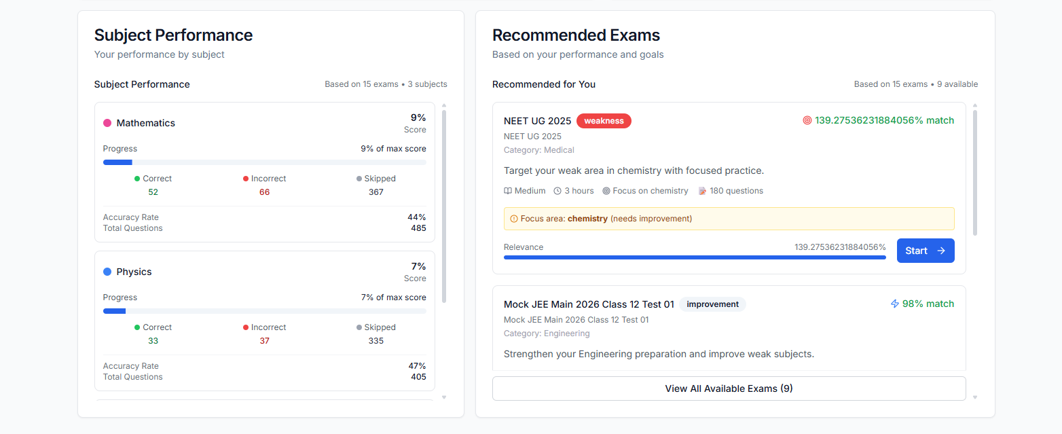Start the NEET UG 2025 exam
The height and width of the screenshot is (434, 1062).
pos(925,251)
